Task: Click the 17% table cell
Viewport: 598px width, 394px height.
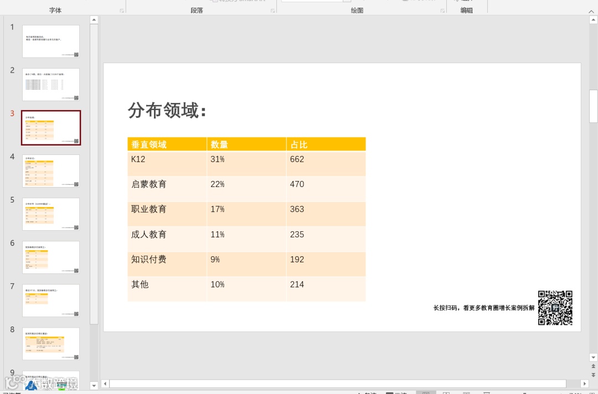Action: tap(246, 214)
